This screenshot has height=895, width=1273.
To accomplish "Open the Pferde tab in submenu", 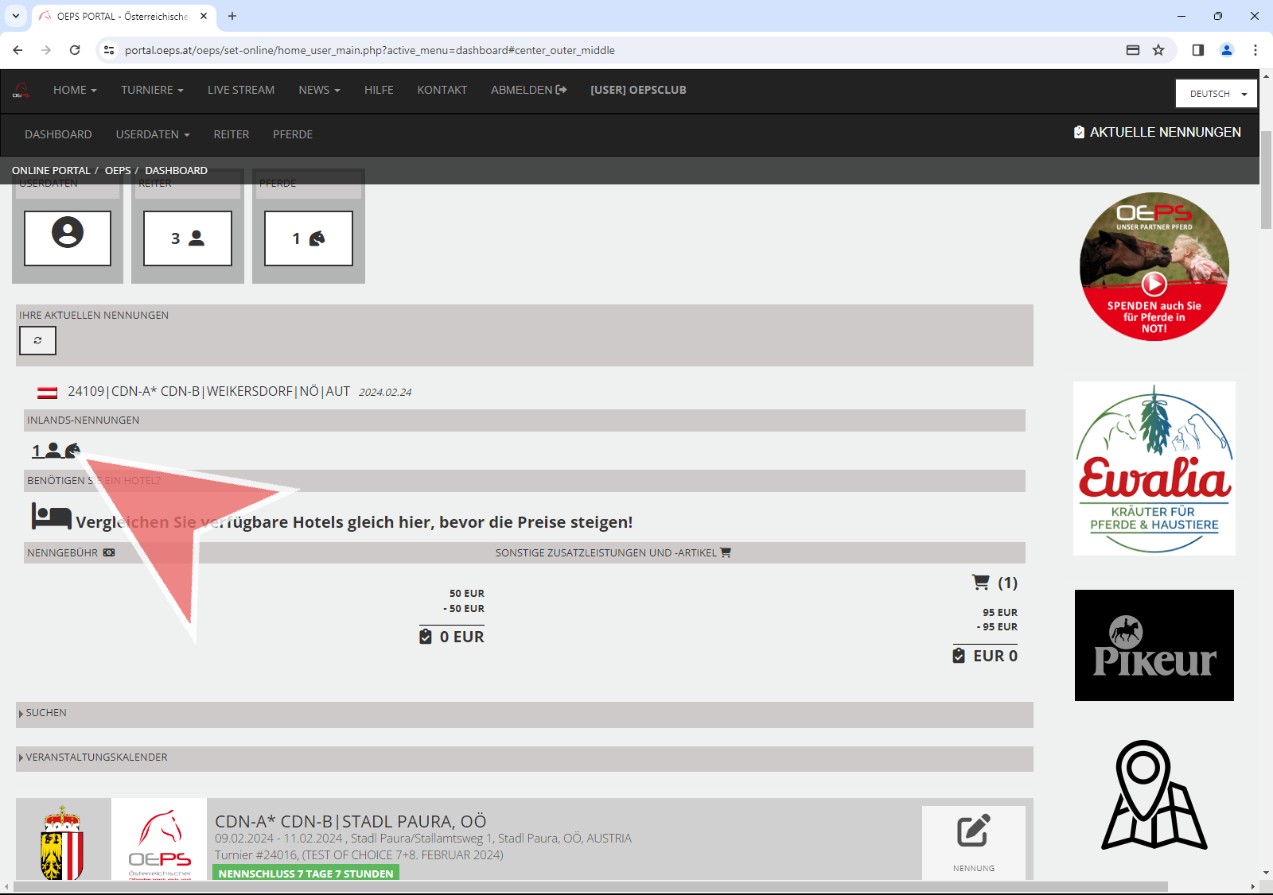I will (293, 135).
